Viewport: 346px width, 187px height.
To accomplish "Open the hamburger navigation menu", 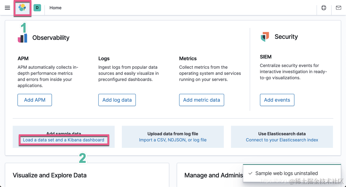I will (7, 8).
